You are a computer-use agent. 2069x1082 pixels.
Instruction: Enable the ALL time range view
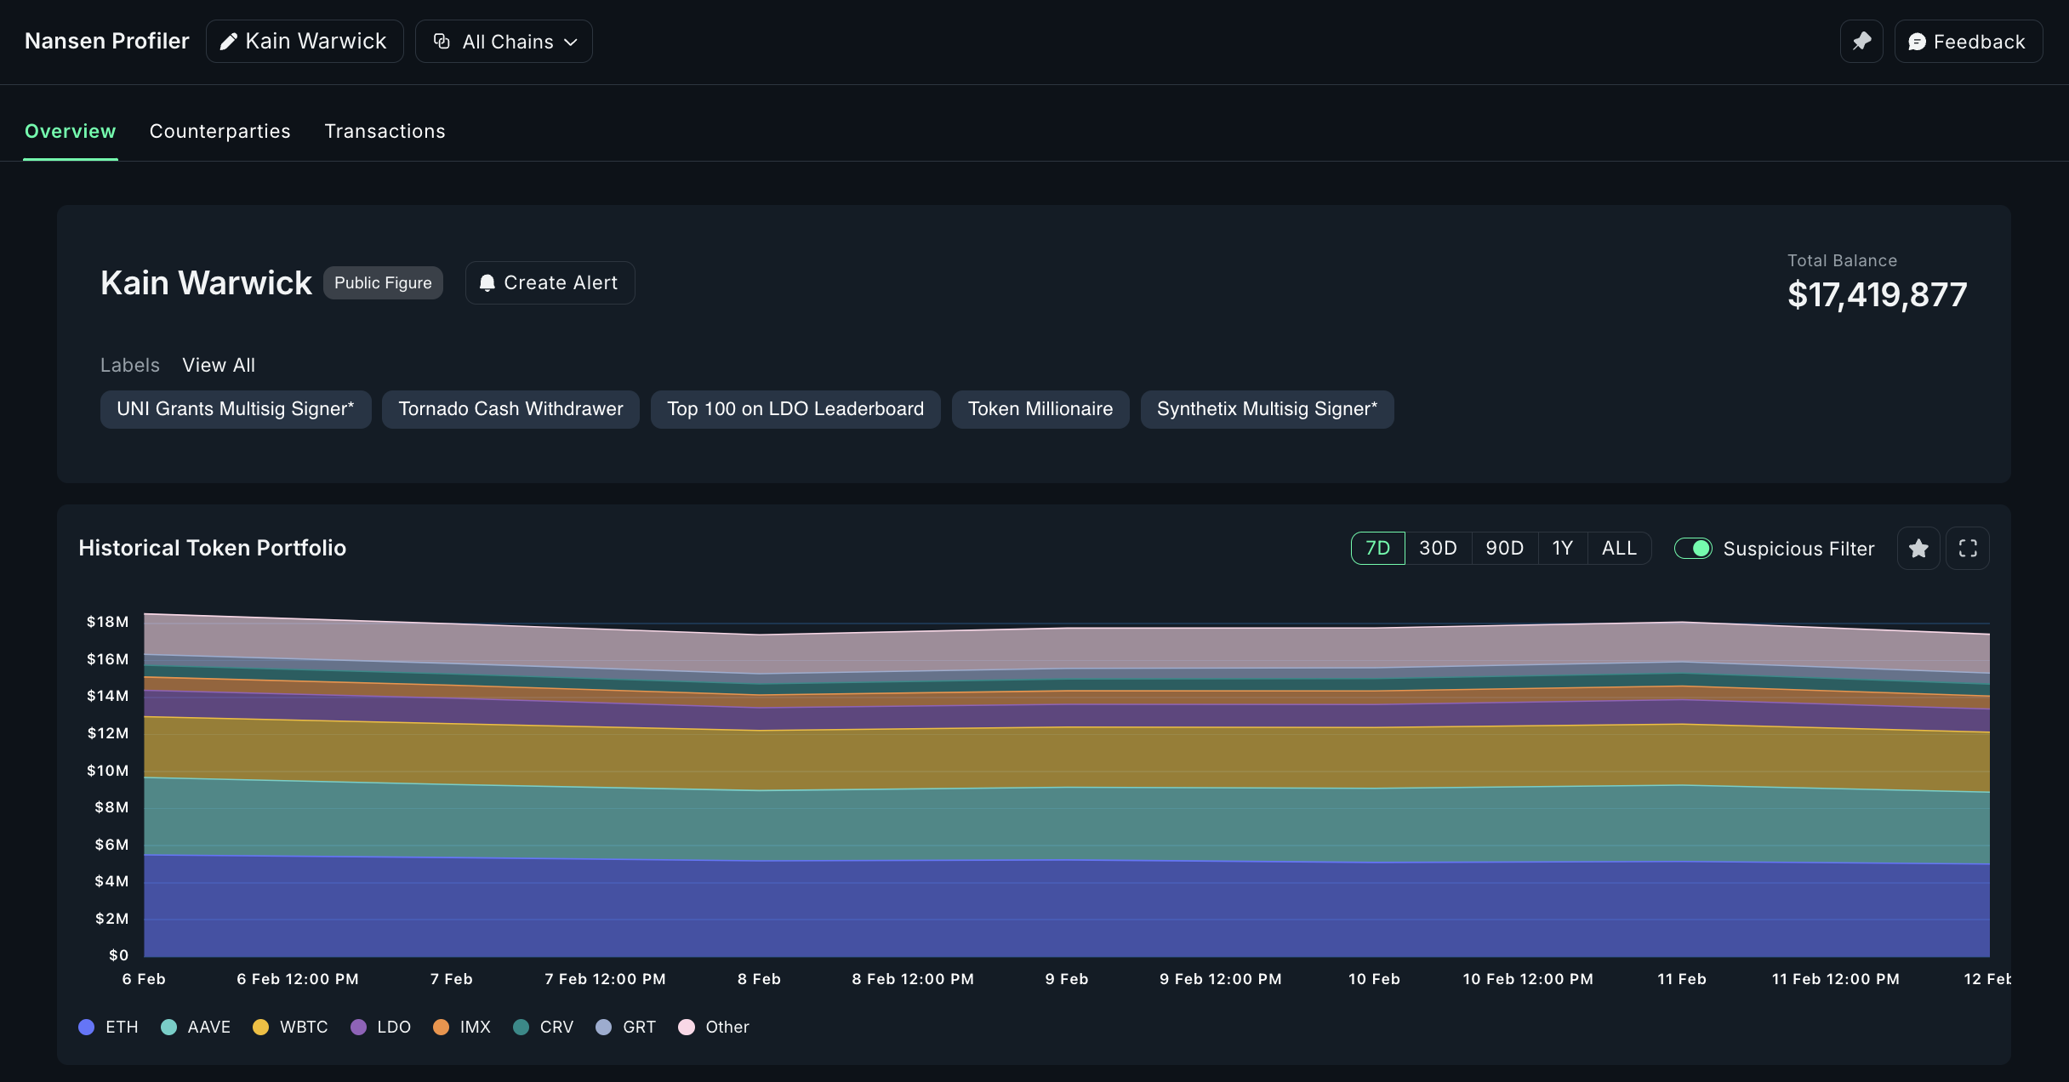coord(1619,548)
